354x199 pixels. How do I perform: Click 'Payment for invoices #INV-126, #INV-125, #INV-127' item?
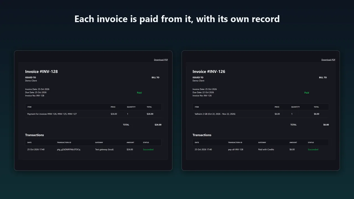(x=52, y=114)
